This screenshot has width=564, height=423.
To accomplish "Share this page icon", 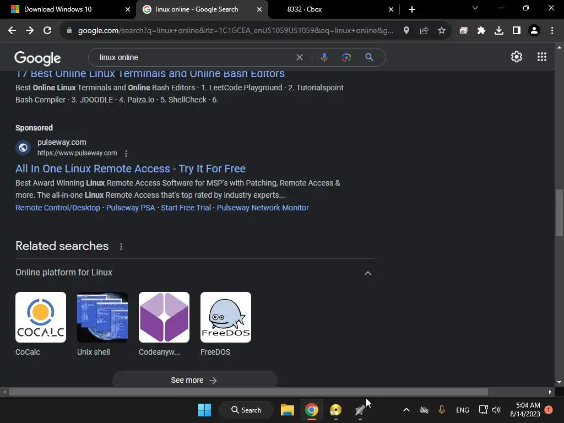I will pyautogui.click(x=424, y=31).
